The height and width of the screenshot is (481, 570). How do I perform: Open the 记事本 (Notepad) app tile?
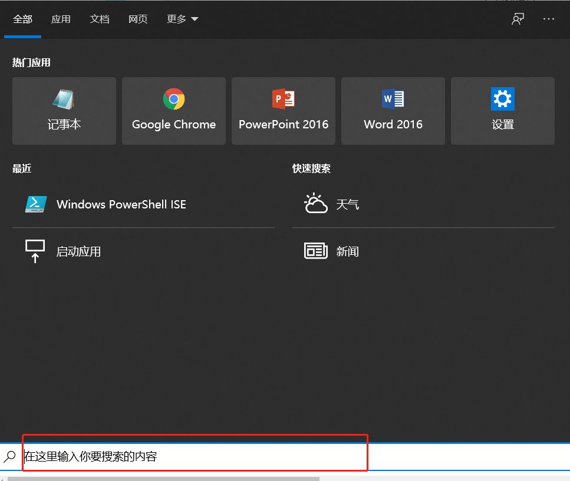coord(64,111)
